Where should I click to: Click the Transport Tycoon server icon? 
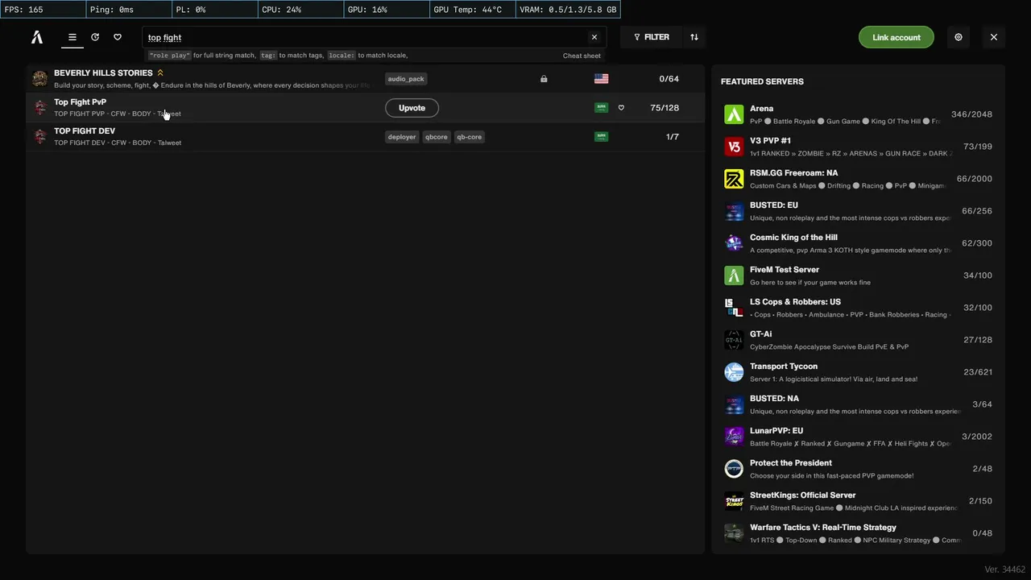point(734,372)
